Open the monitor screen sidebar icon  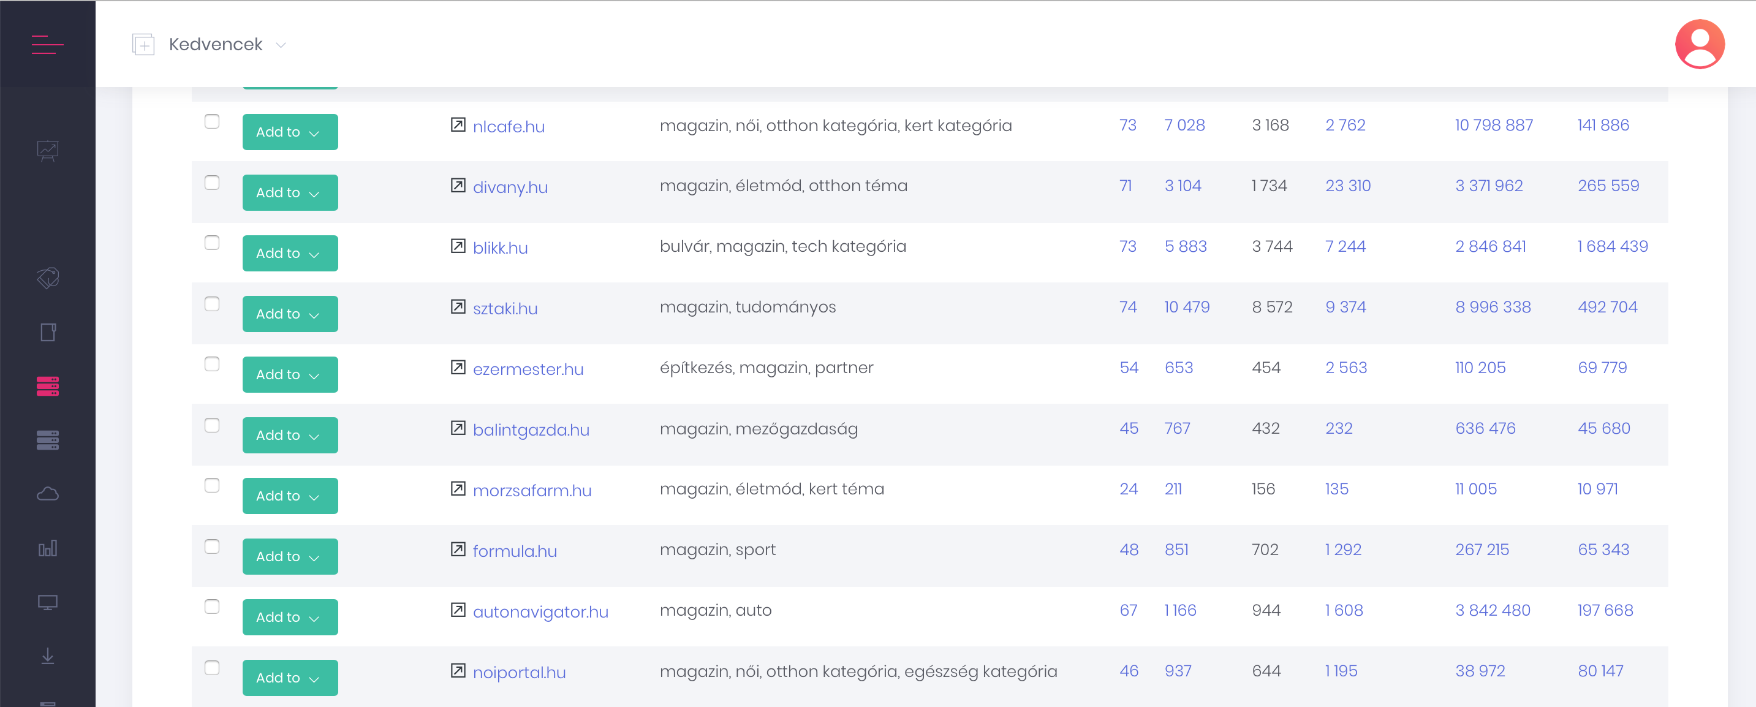click(x=47, y=602)
